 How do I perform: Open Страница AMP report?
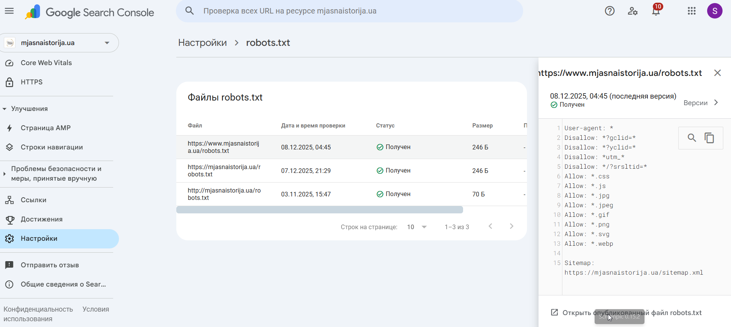46,128
